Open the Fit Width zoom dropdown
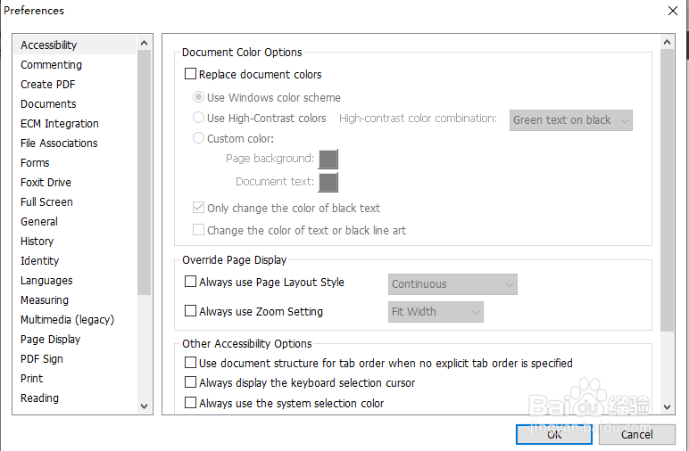689x451 pixels. [x=436, y=312]
